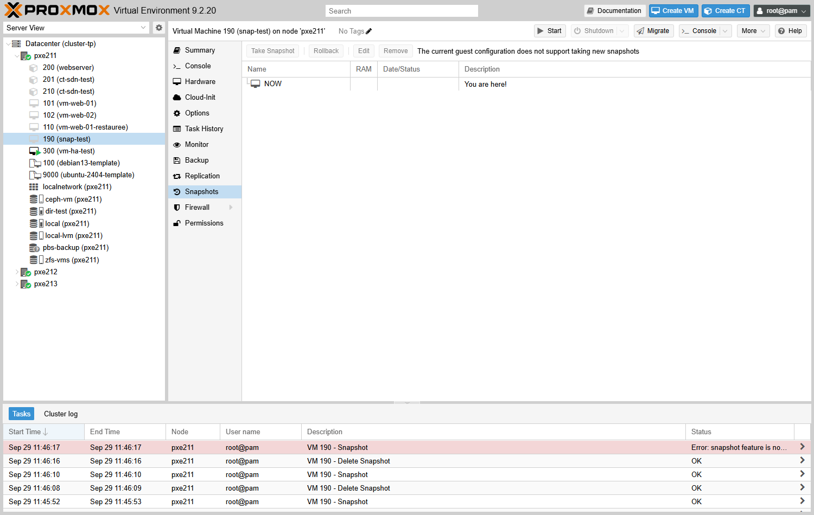The height and width of the screenshot is (515, 814).
Task: Collapse the Datacenter tree
Action: [x=8, y=44]
